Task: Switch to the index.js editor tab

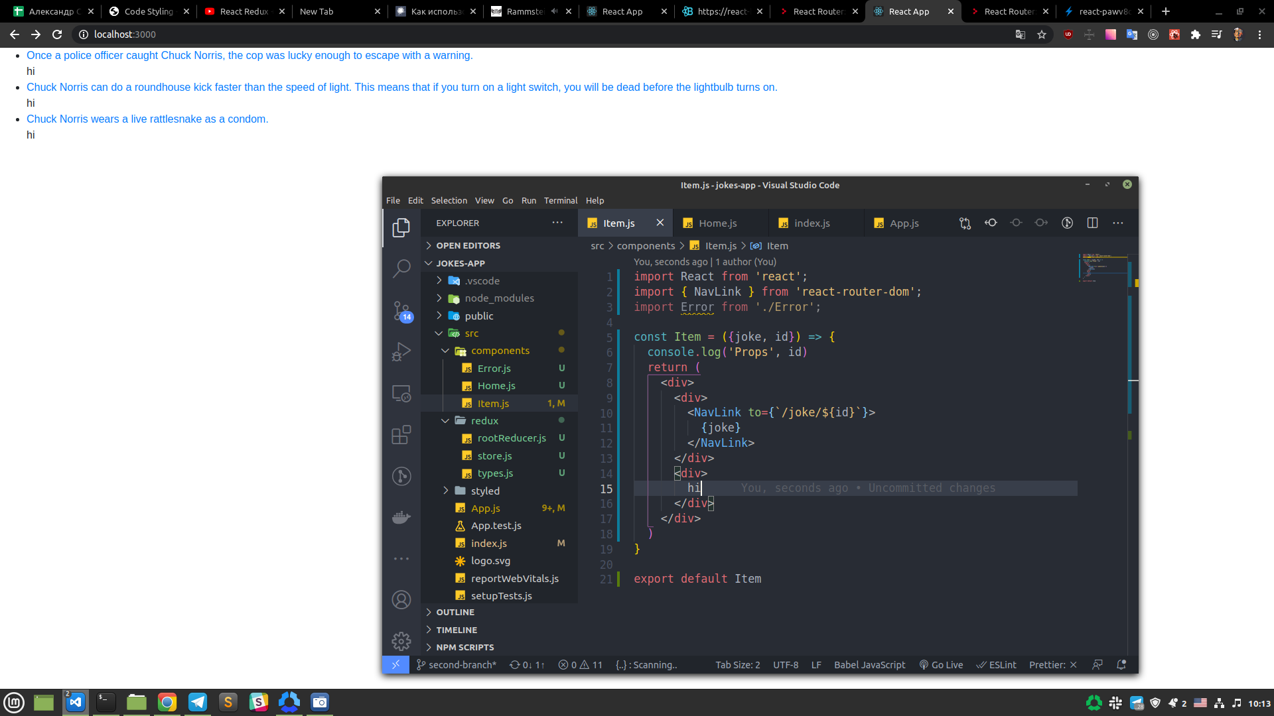Action: [x=816, y=223]
